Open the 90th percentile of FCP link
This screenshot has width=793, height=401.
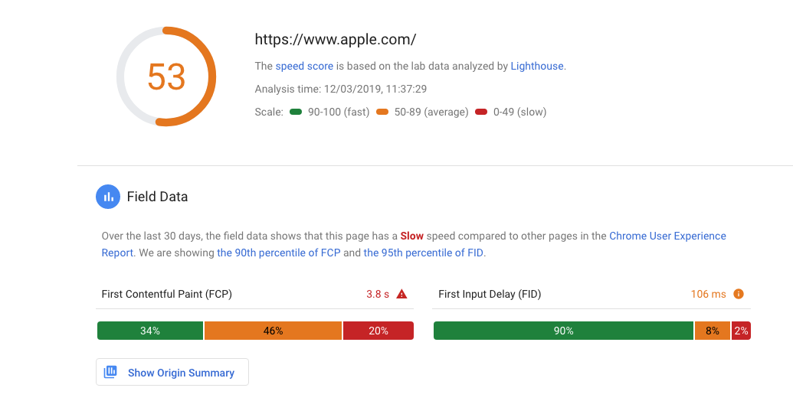(279, 253)
